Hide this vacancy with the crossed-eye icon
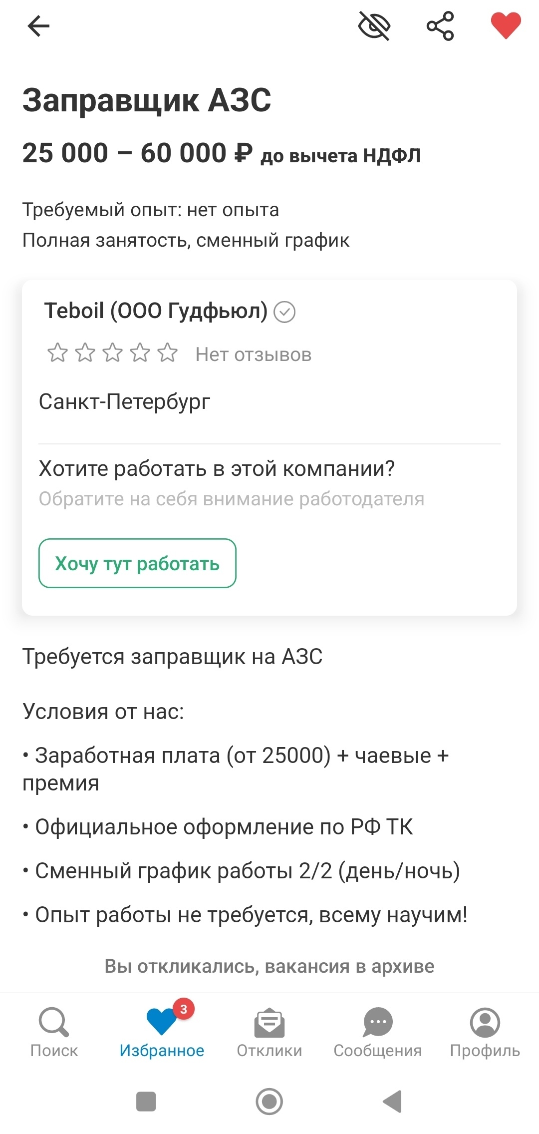Screen dimensions: 539x1134 point(374,26)
